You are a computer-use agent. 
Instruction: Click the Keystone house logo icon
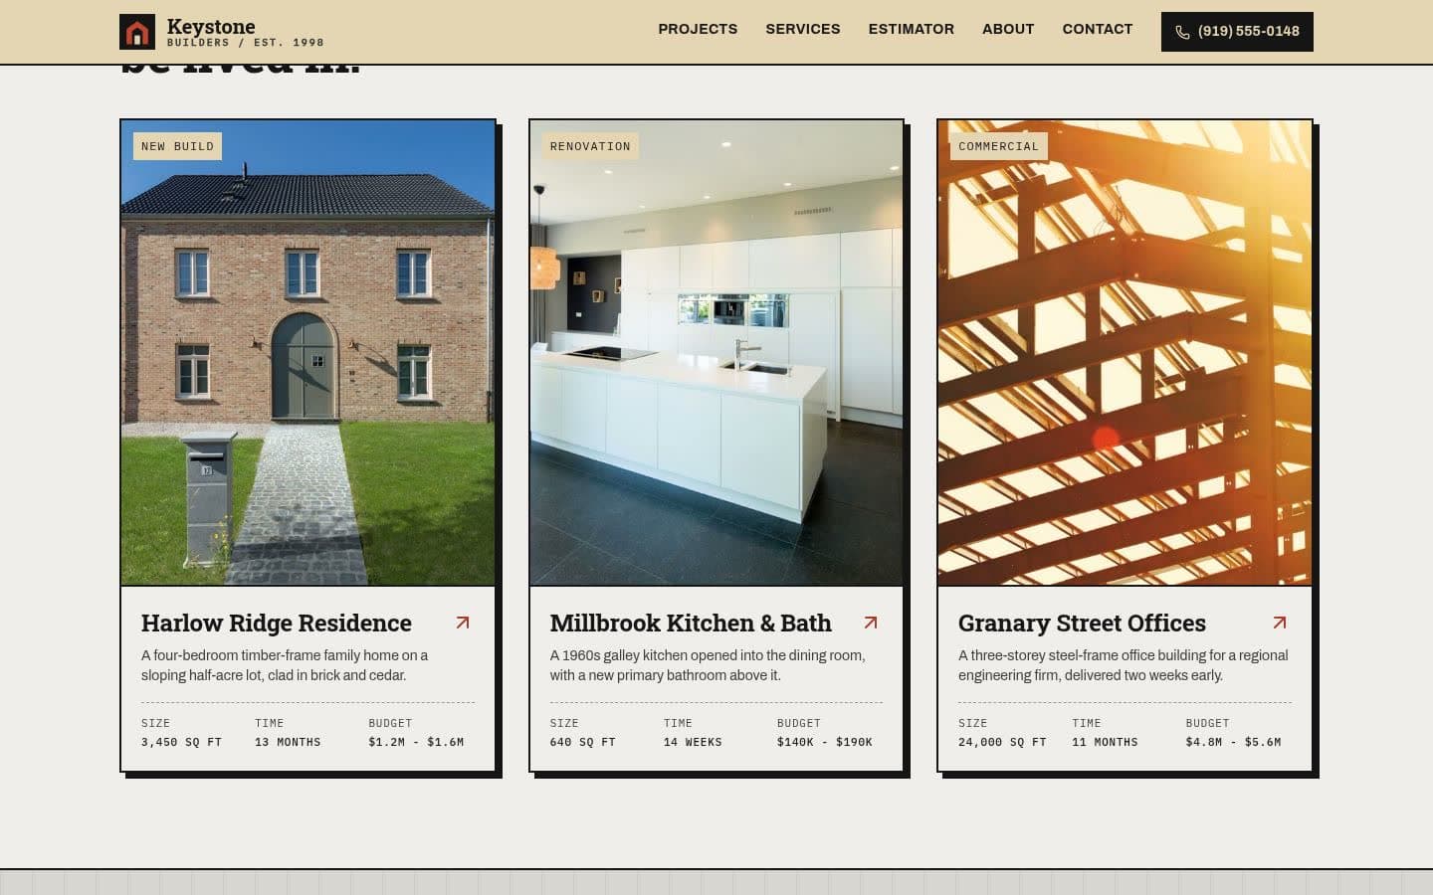(137, 32)
